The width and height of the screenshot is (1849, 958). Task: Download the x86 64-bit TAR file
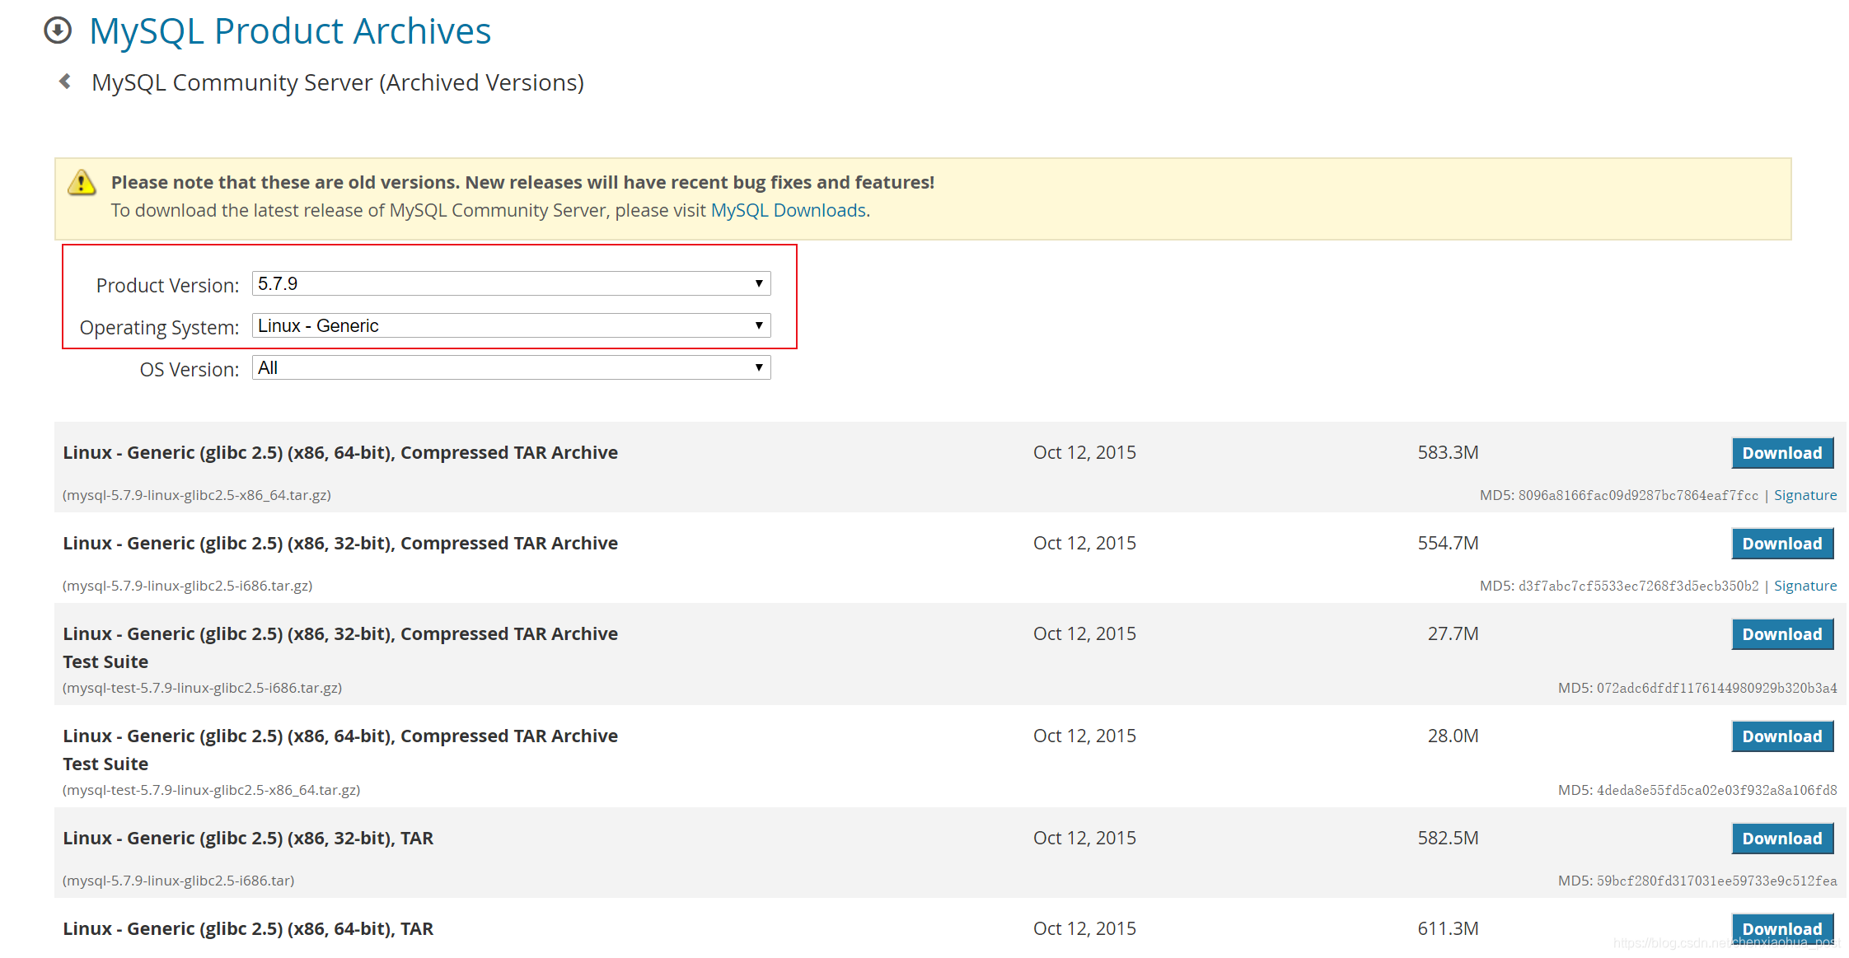pos(1781,928)
